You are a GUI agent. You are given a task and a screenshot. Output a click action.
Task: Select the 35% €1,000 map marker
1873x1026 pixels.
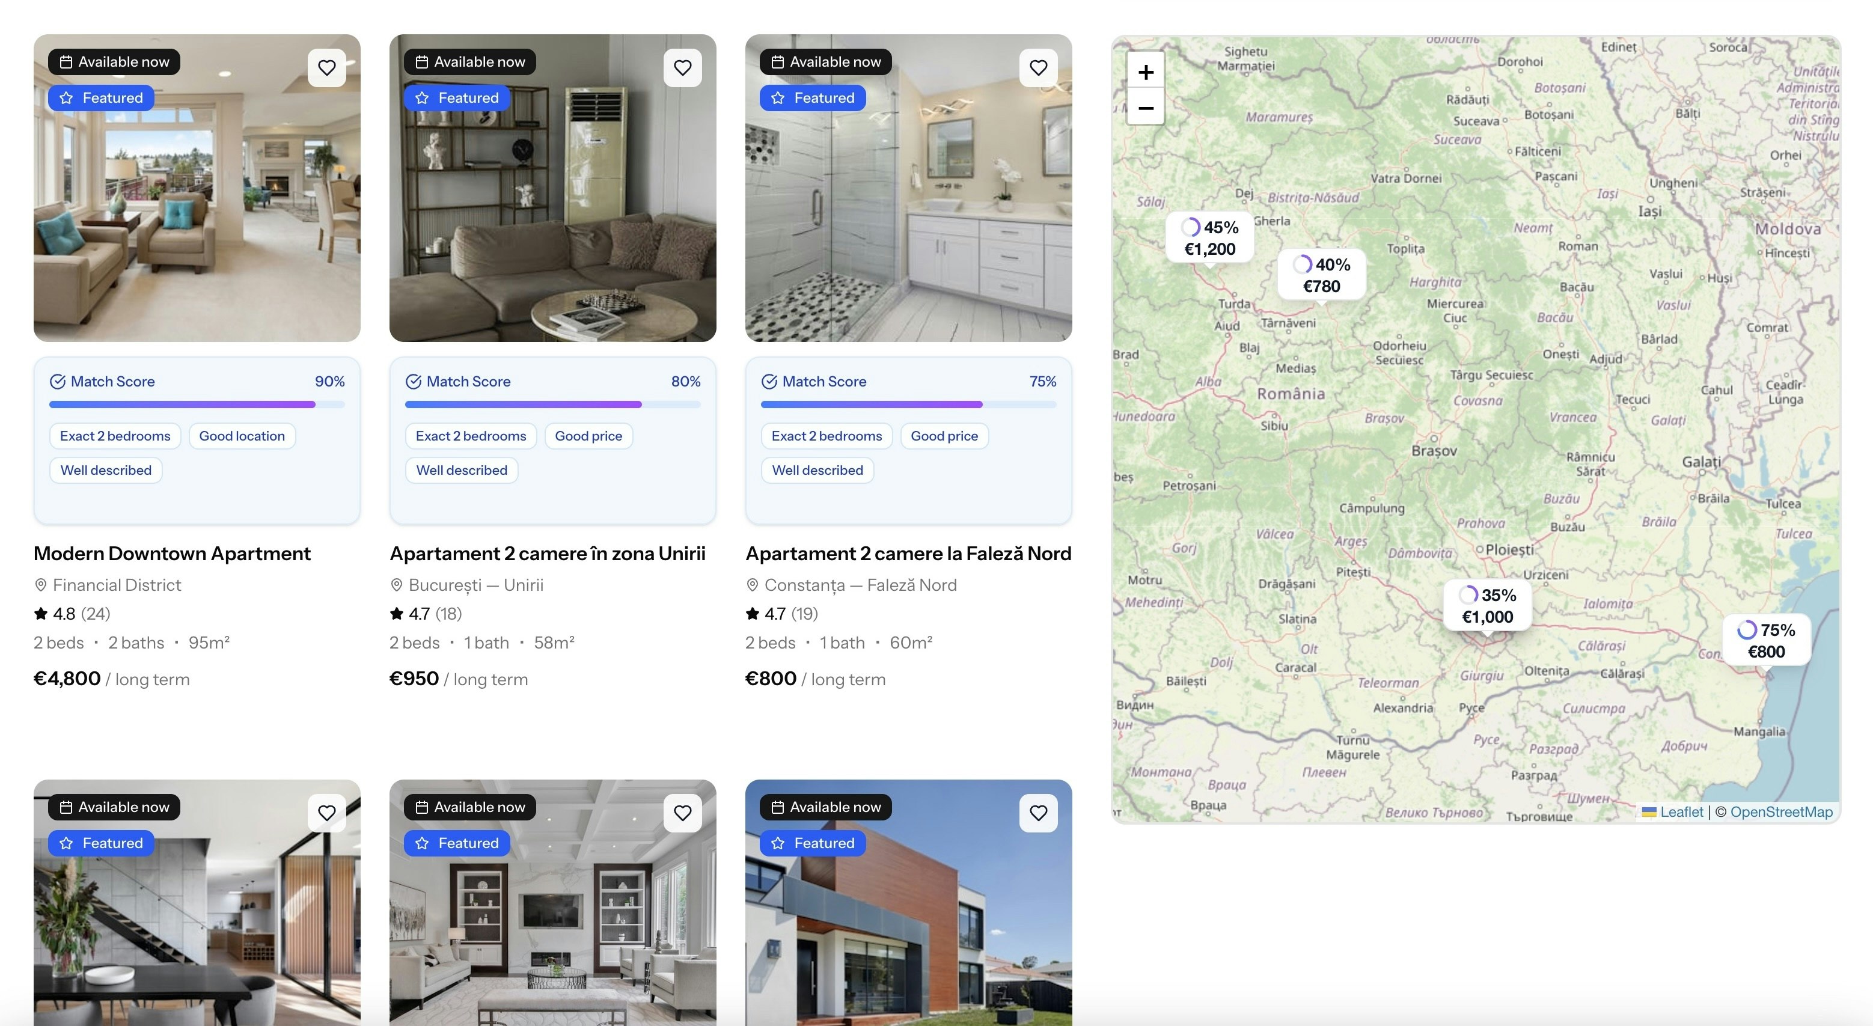1488,606
